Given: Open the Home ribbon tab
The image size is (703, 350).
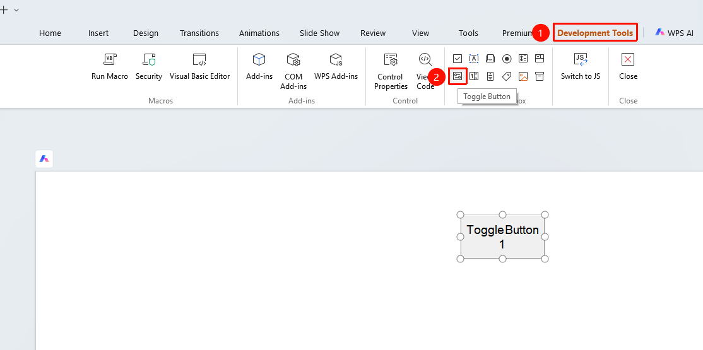Looking at the screenshot, I should [50, 33].
